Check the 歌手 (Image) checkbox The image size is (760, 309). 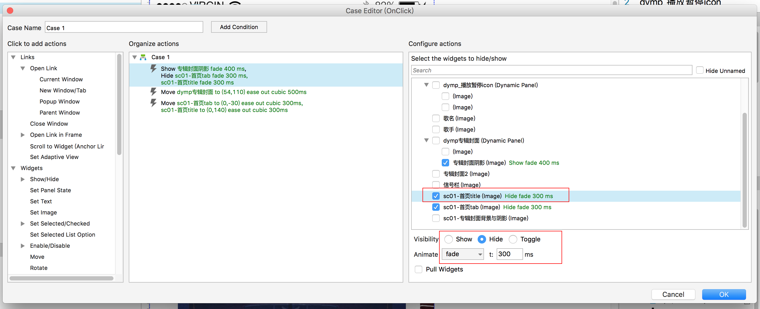point(436,129)
